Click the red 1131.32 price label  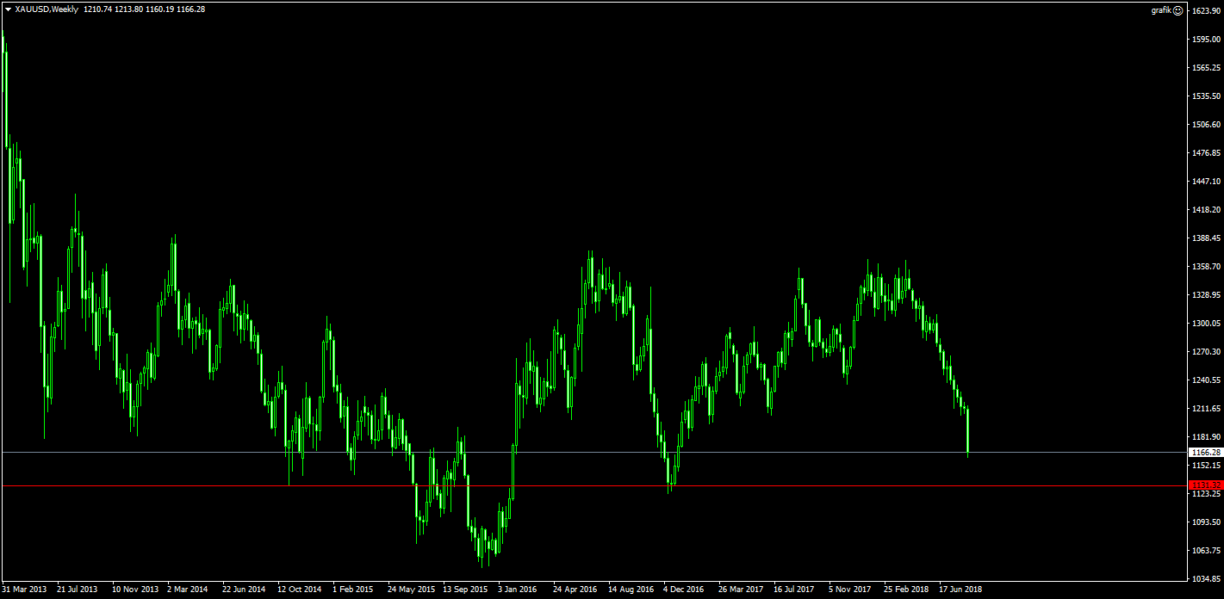tap(1205, 485)
